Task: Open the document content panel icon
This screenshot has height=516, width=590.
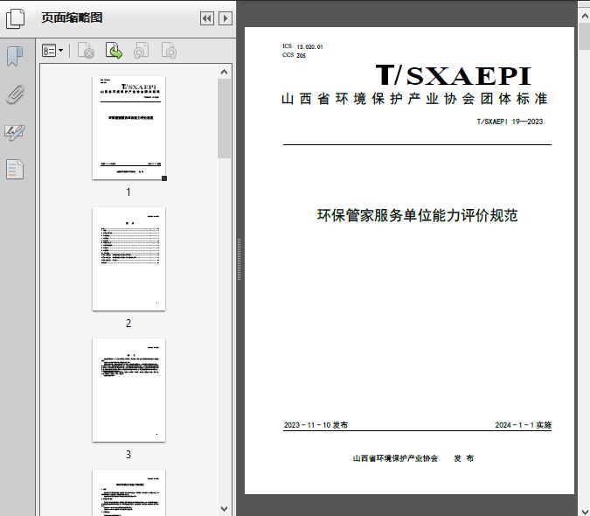Action: click(x=15, y=170)
